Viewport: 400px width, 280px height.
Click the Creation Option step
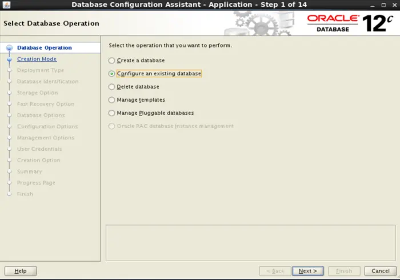click(38, 160)
